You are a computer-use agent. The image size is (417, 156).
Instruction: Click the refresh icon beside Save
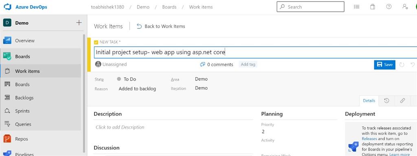(402, 65)
